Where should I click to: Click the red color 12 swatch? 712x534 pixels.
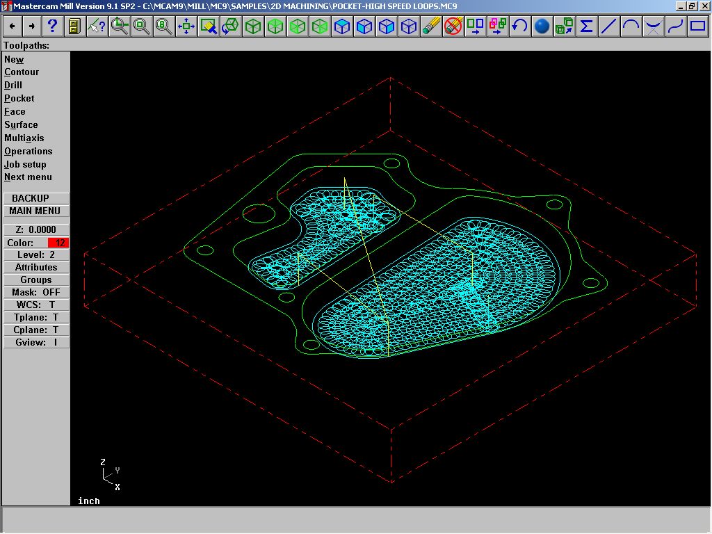pos(58,243)
